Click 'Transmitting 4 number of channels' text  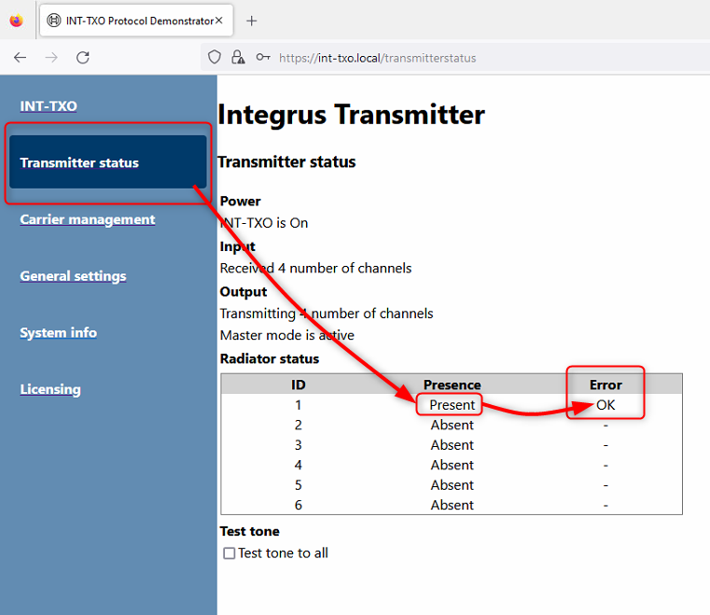[327, 314]
